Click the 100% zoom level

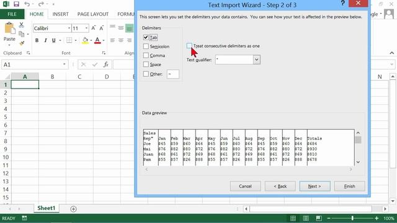(389, 218)
